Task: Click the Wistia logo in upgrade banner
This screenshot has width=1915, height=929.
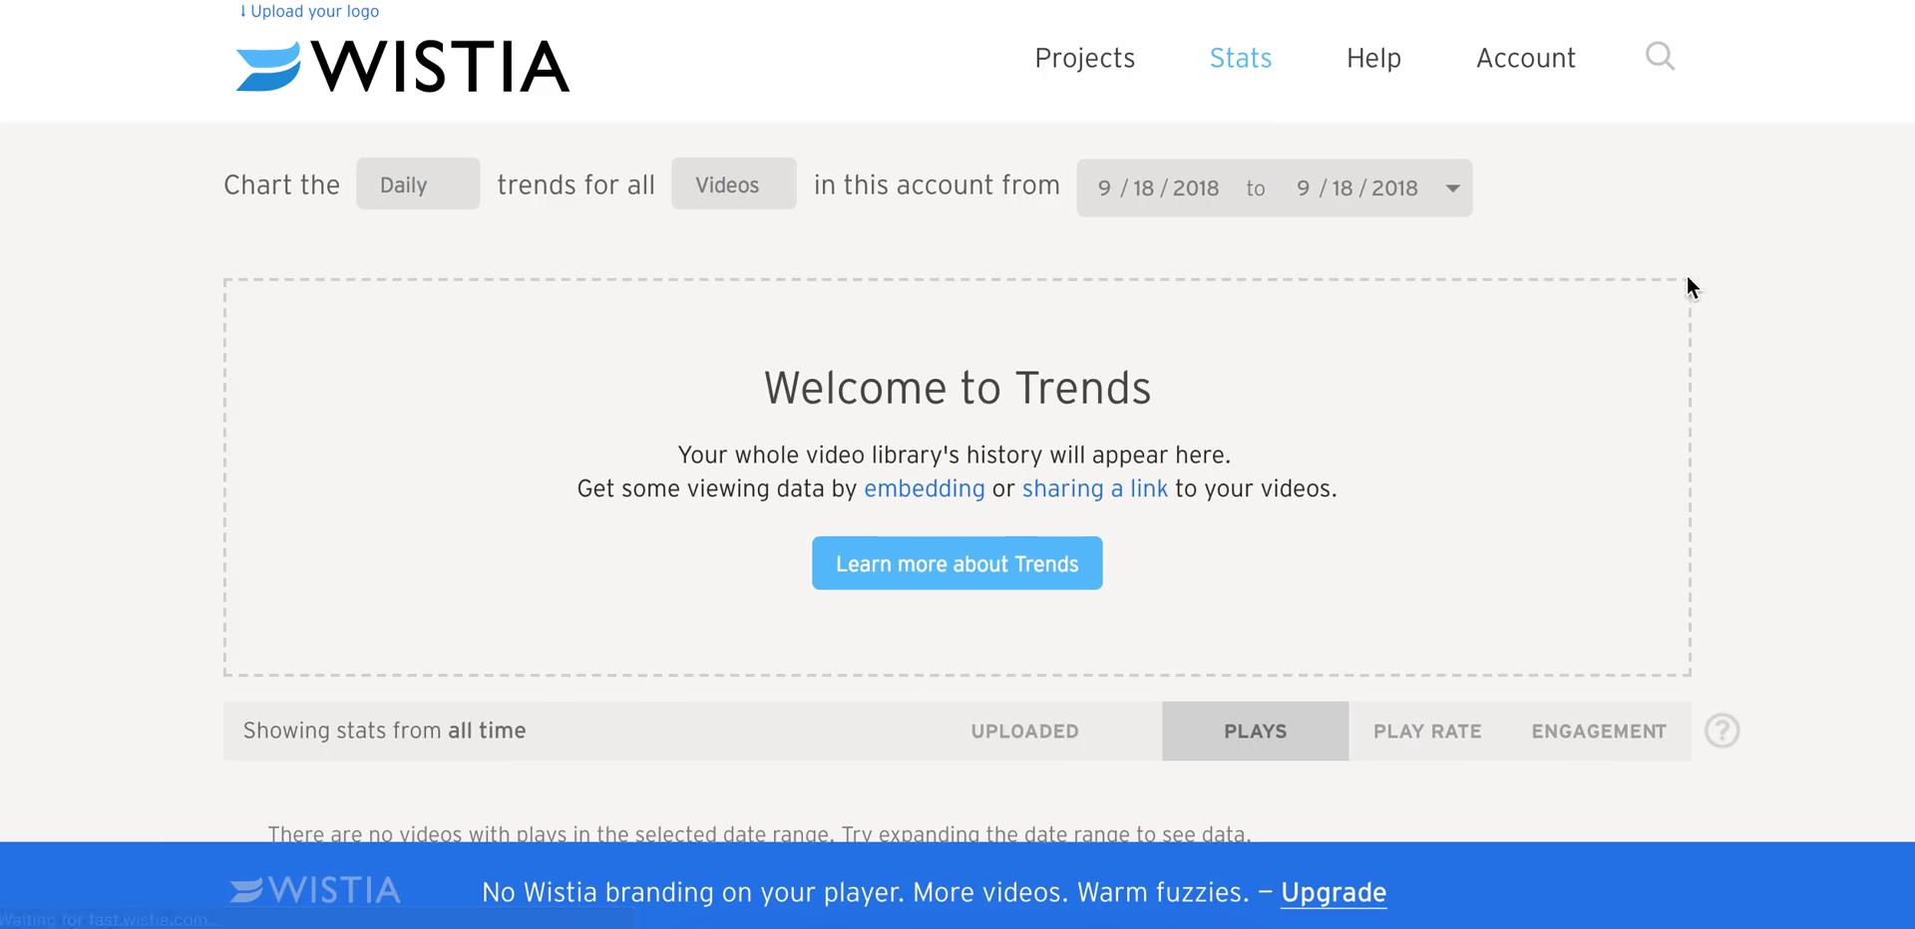Action: click(x=315, y=890)
